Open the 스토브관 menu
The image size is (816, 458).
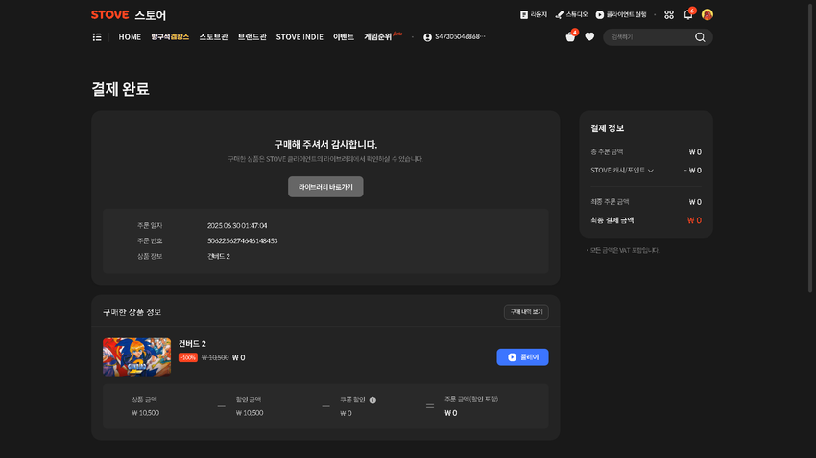pos(213,36)
